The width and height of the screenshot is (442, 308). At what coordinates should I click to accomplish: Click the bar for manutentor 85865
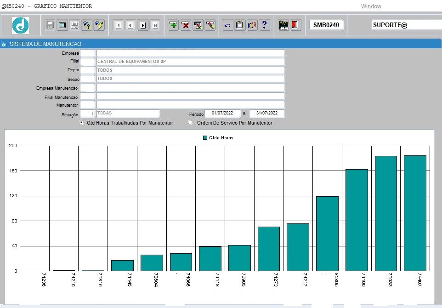327,234
